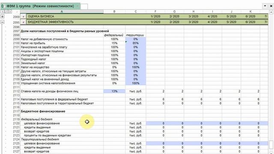
Task: Select cell 'Упрощенная система налогообложения'
Action: (62, 83)
